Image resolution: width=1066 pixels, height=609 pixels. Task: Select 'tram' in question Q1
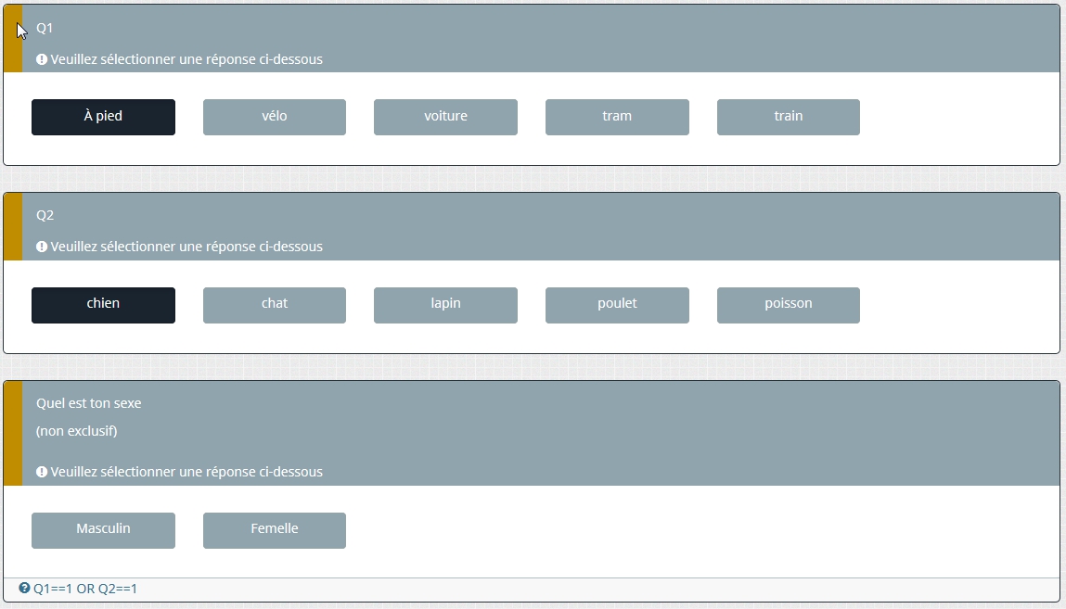(x=617, y=117)
